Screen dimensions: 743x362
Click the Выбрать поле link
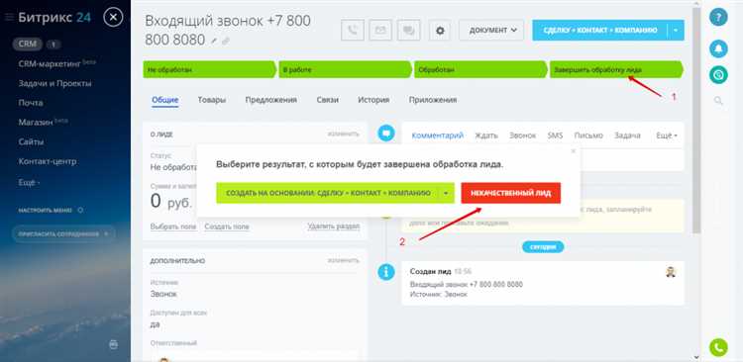173,226
